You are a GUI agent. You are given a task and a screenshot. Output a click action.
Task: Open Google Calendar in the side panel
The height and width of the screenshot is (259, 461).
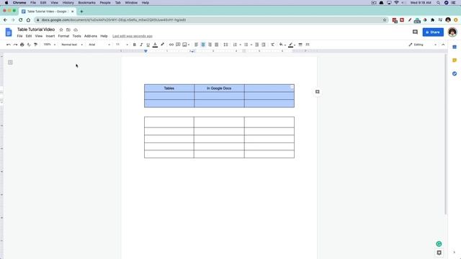(x=455, y=47)
